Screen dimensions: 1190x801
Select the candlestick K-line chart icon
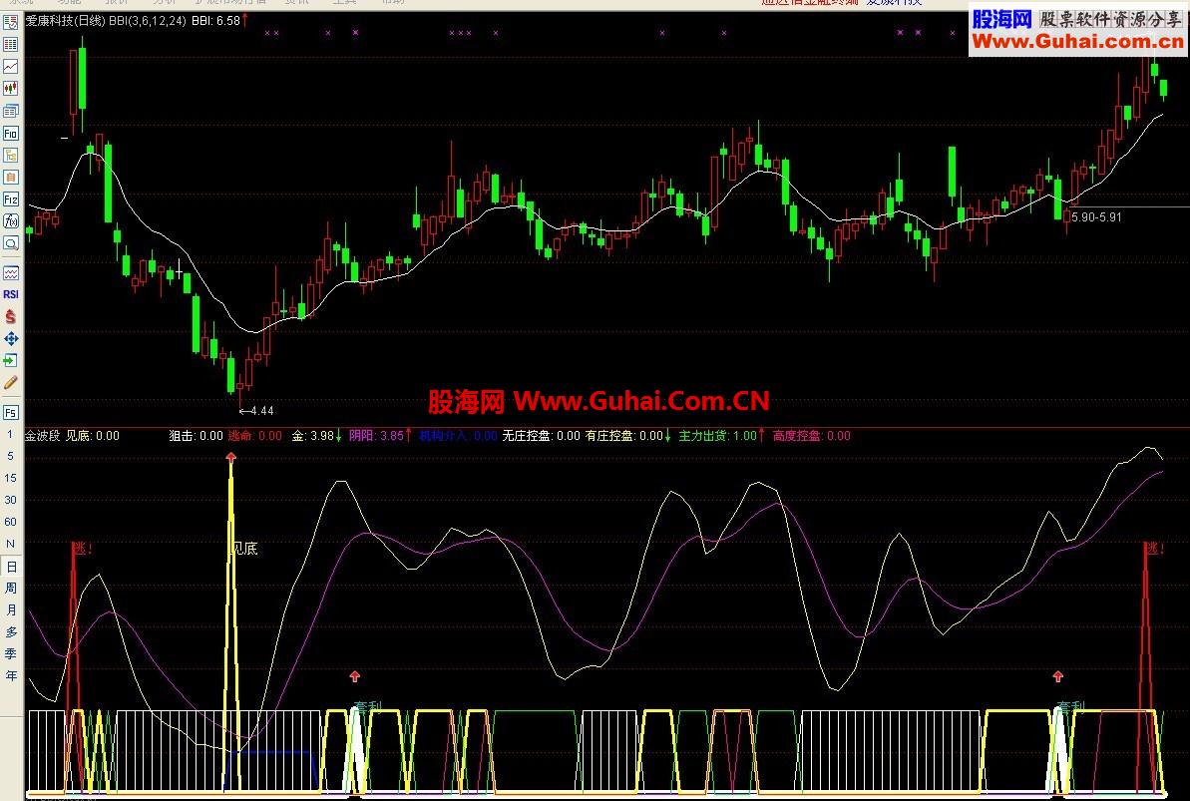point(11,89)
